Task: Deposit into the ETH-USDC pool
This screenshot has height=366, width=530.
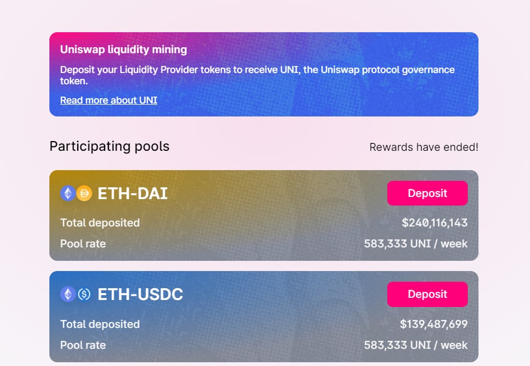Action: click(x=427, y=294)
